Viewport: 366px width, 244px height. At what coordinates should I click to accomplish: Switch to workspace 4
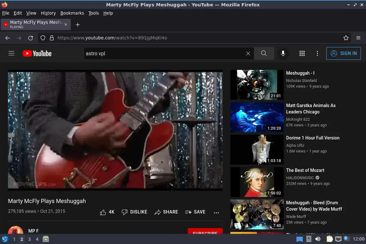[x=37, y=239]
